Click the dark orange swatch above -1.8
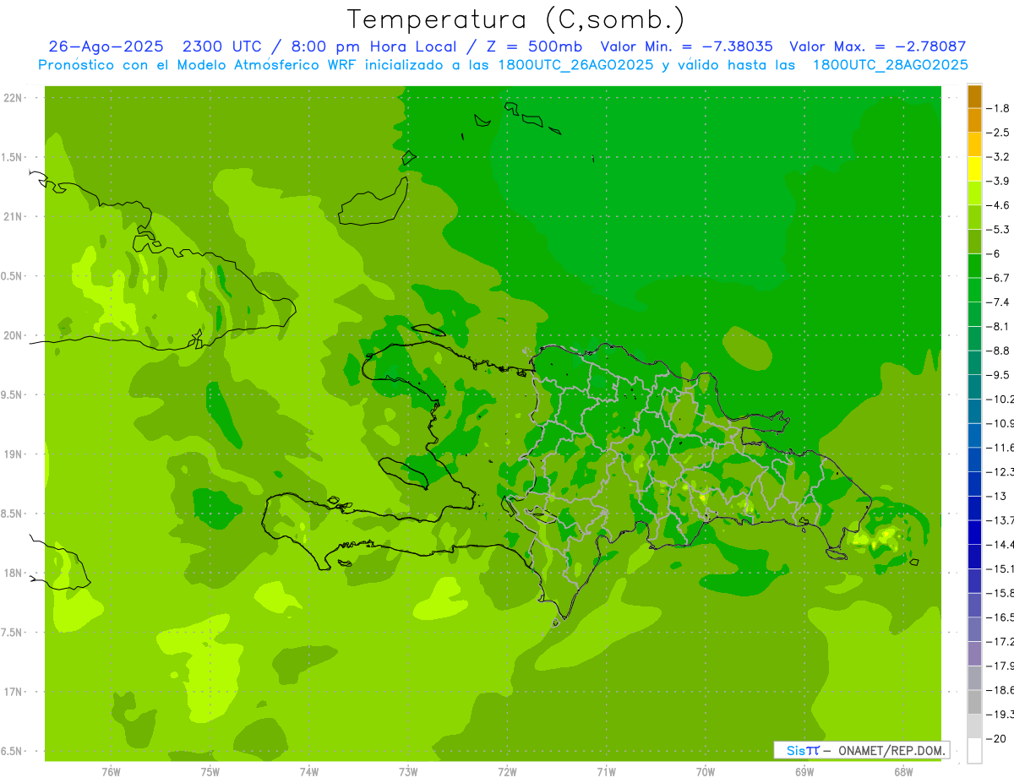 tap(974, 96)
